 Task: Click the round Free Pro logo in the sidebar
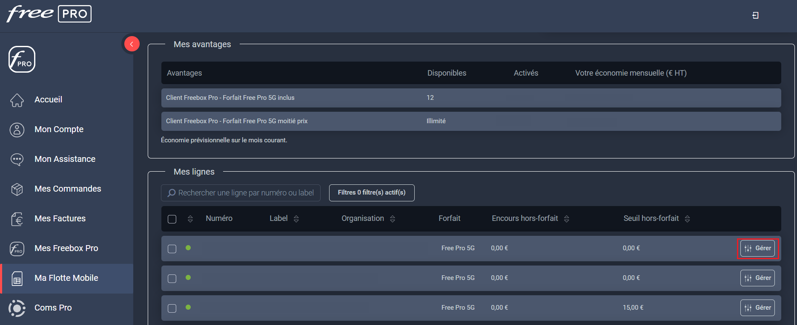(22, 59)
